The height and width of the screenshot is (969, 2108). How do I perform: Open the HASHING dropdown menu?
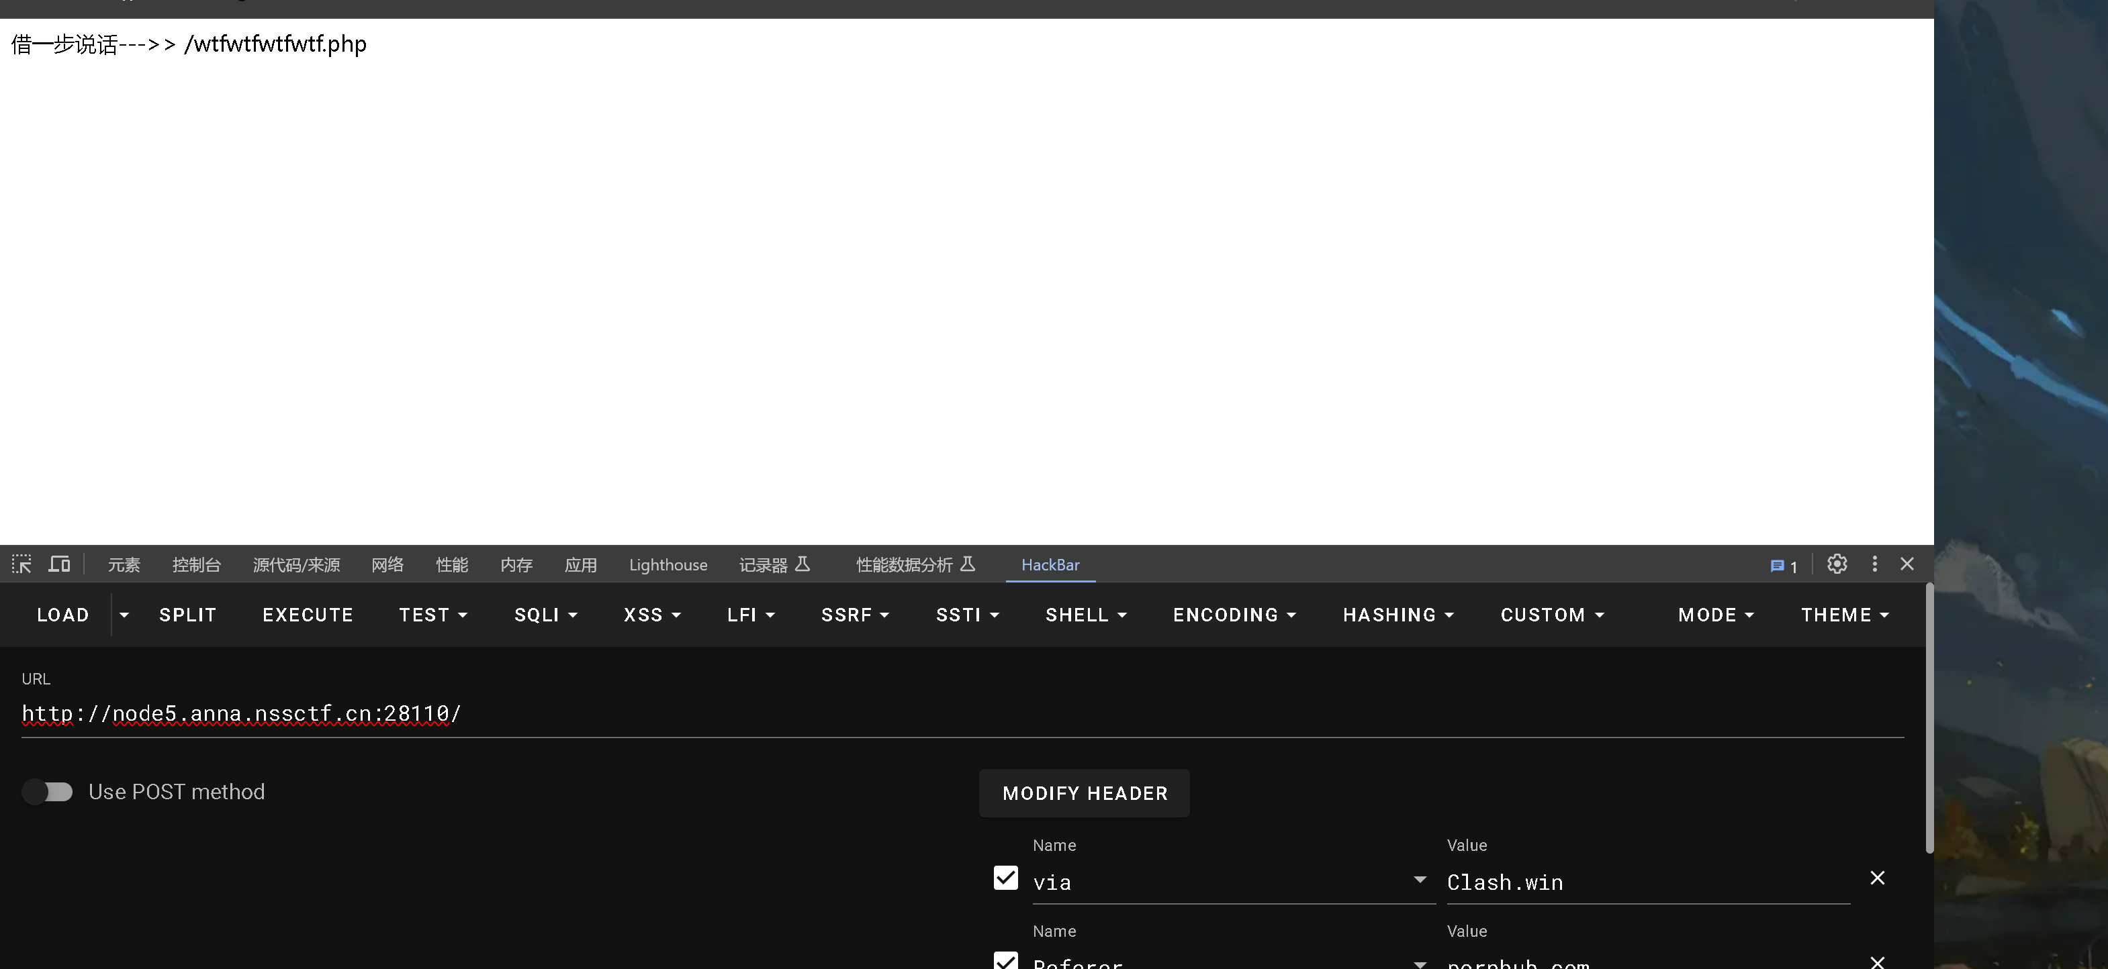(1397, 615)
